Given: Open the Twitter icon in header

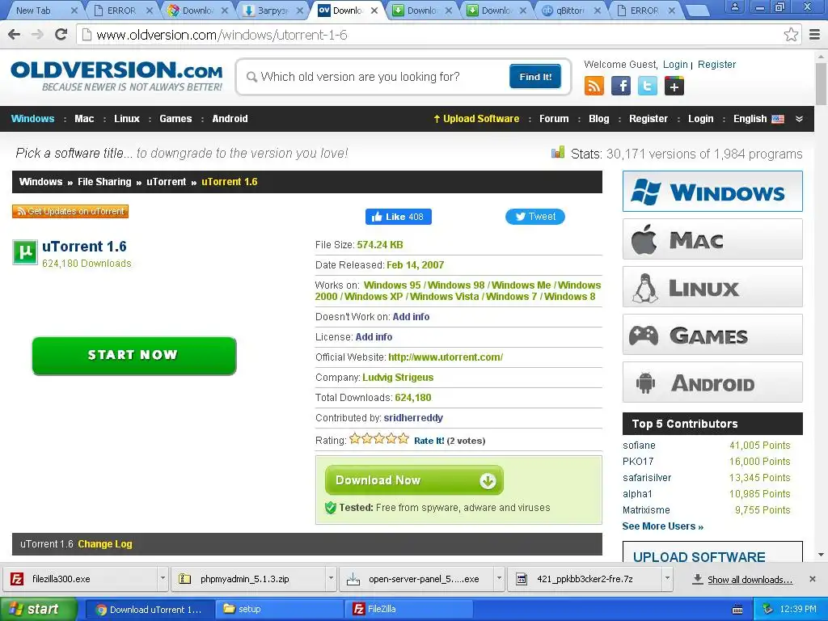Looking at the screenshot, I should (648, 86).
